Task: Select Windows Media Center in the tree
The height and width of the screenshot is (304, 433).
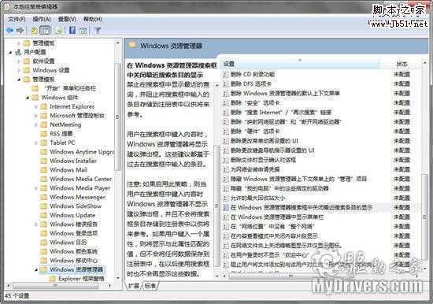Action: [80, 179]
